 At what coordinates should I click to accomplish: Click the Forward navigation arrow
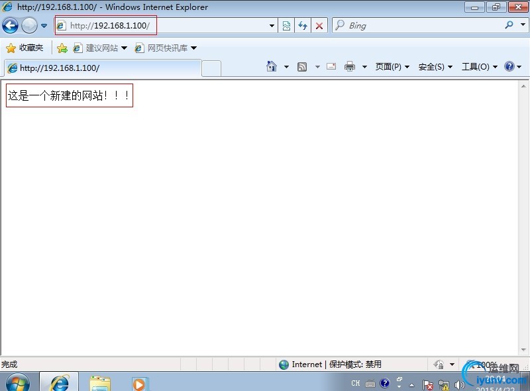coord(29,26)
